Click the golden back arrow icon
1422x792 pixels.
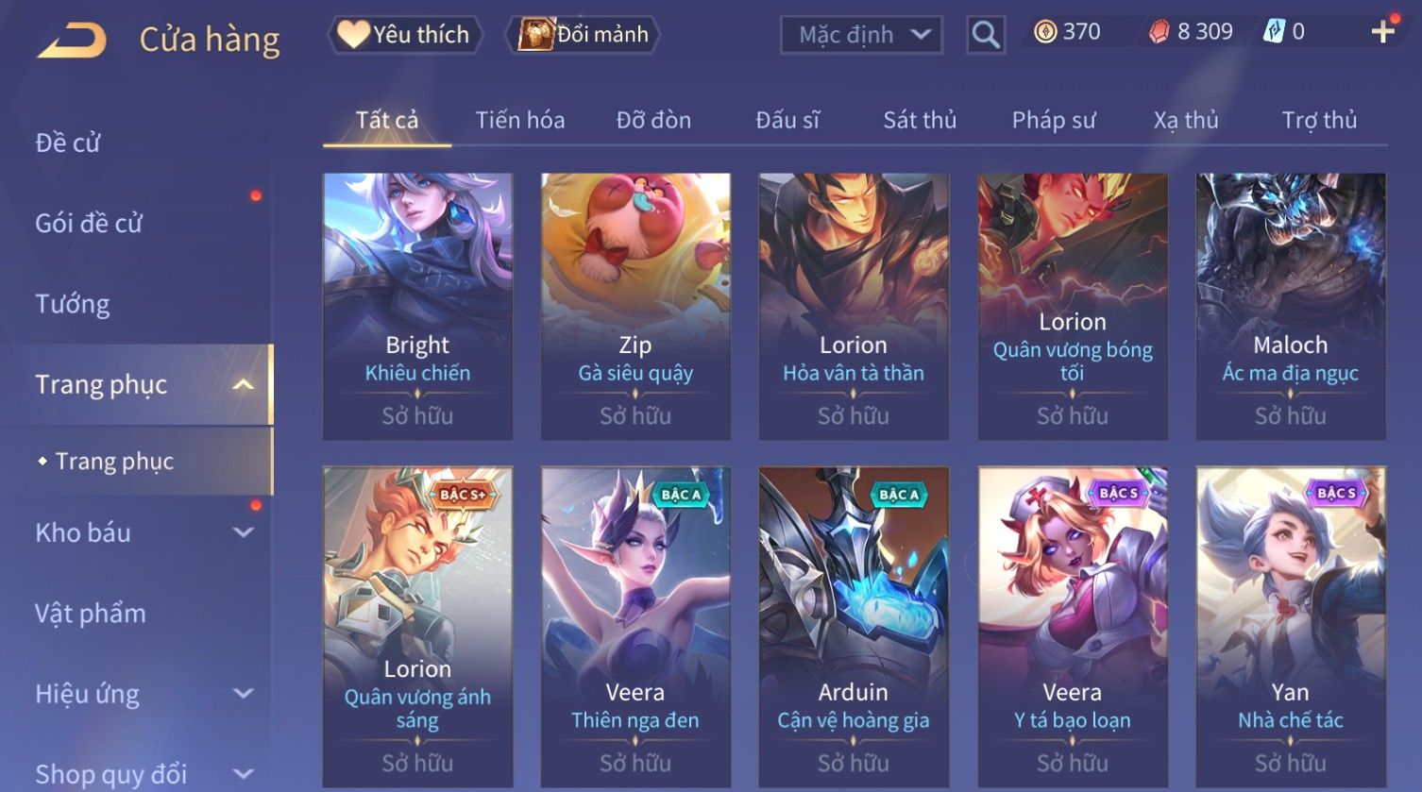(72, 41)
